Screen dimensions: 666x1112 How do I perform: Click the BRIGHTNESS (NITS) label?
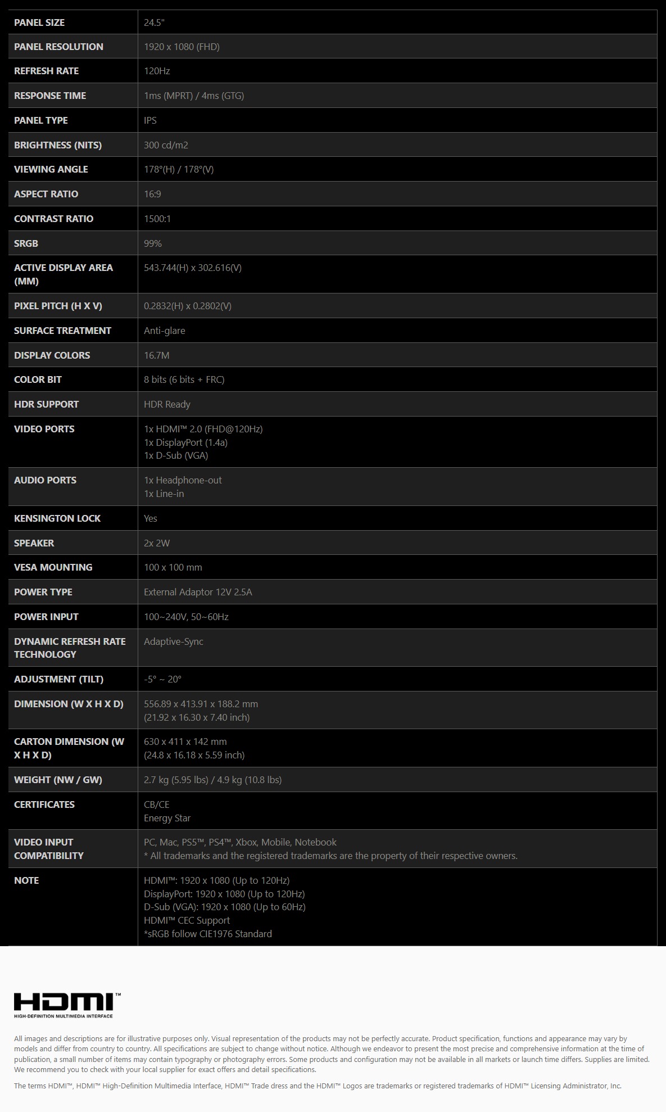58,145
